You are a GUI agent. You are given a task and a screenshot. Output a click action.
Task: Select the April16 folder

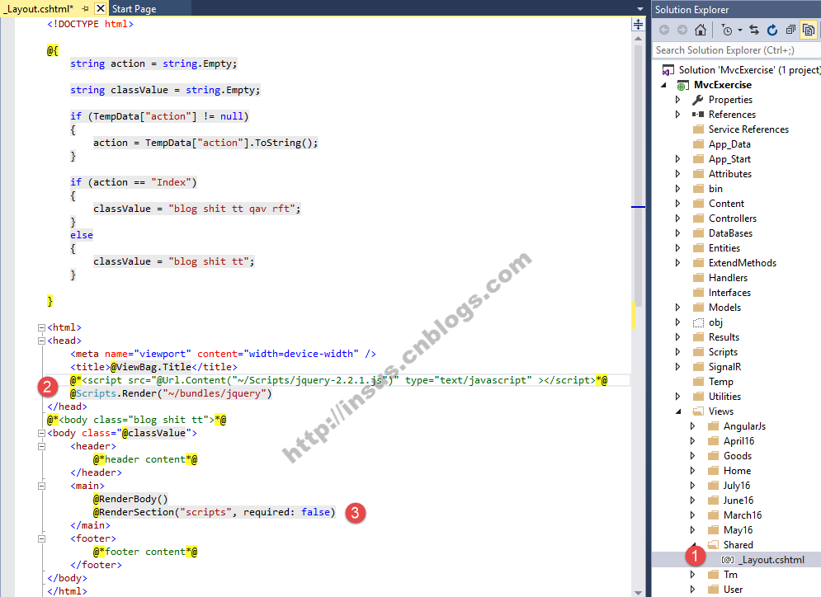click(738, 441)
